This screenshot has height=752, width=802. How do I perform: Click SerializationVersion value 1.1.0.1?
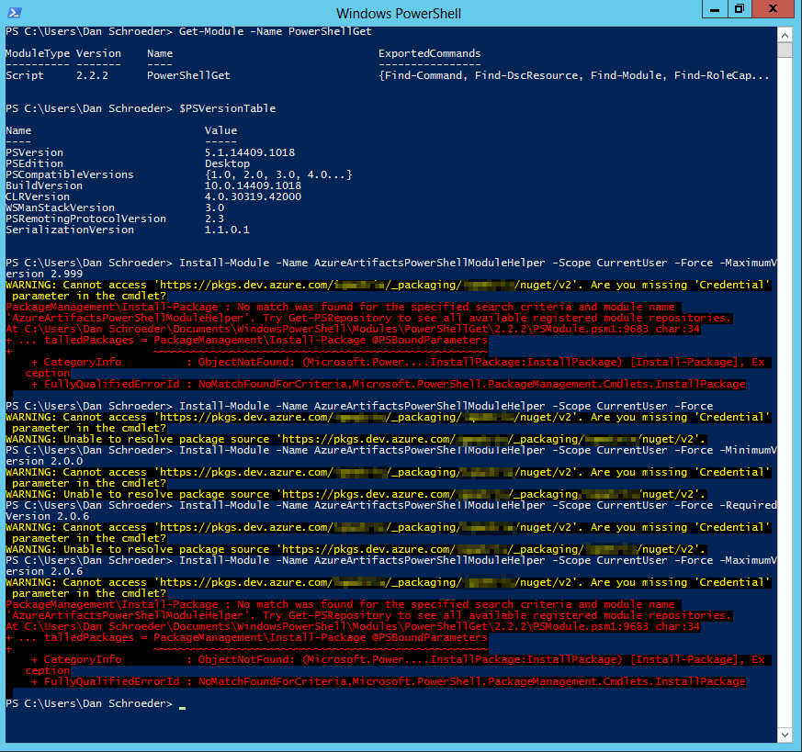(x=227, y=230)
